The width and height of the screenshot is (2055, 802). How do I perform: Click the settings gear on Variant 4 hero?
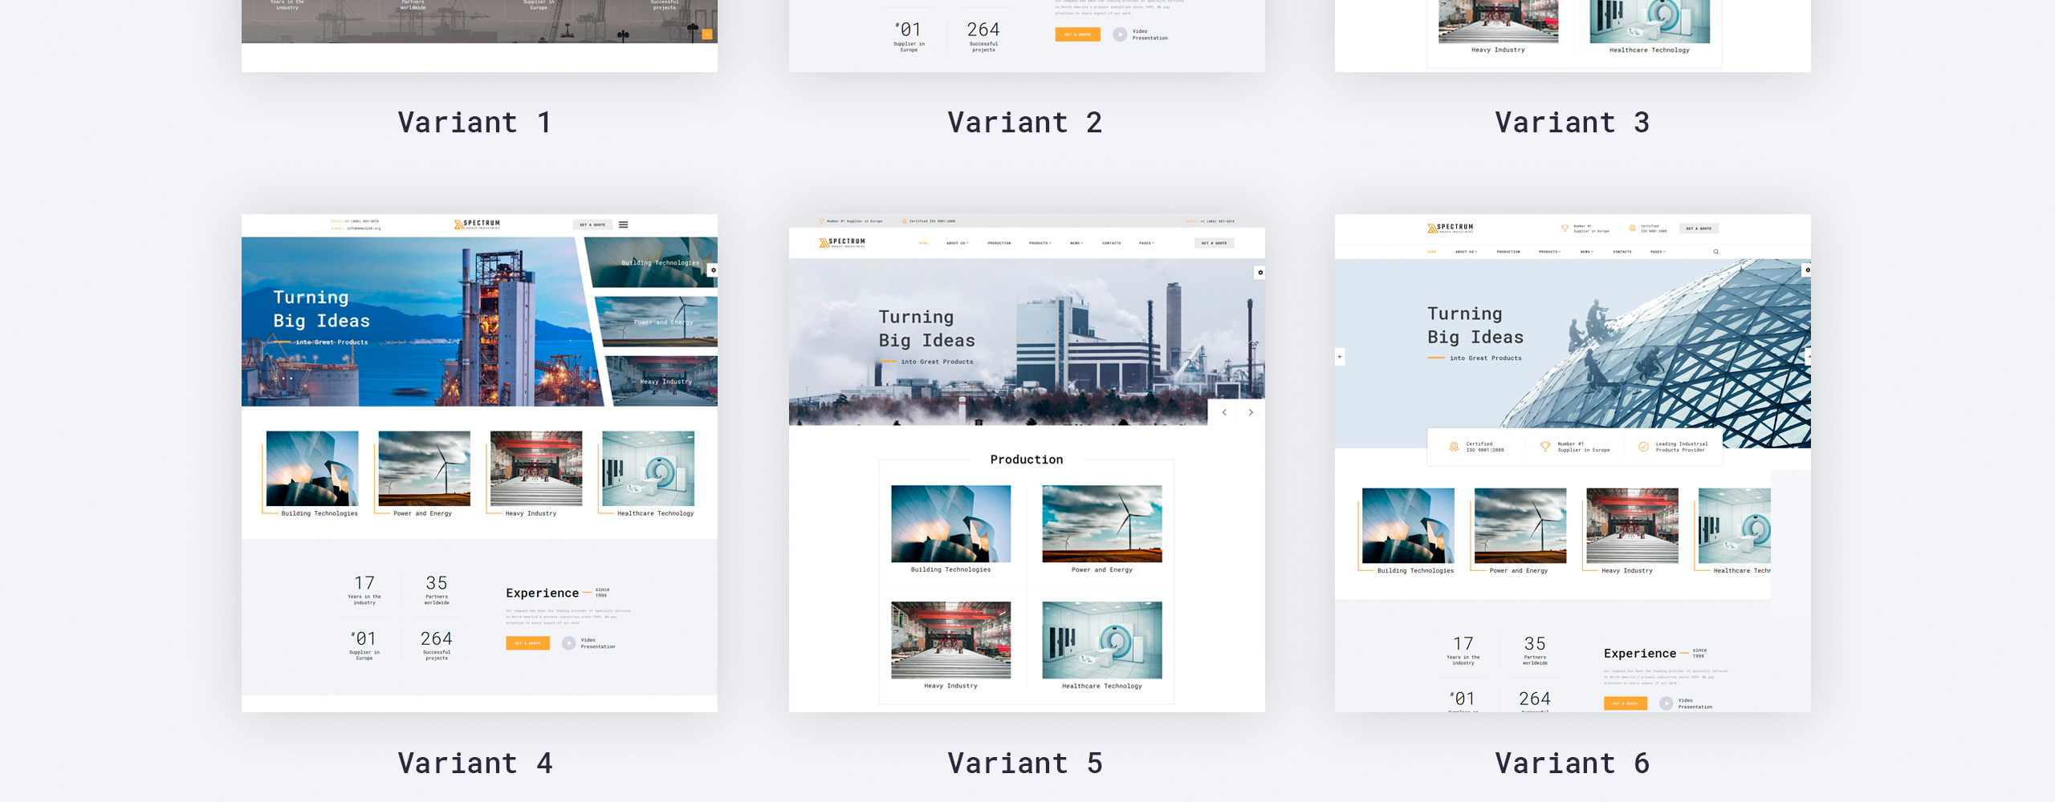click(x=713, y=270)
